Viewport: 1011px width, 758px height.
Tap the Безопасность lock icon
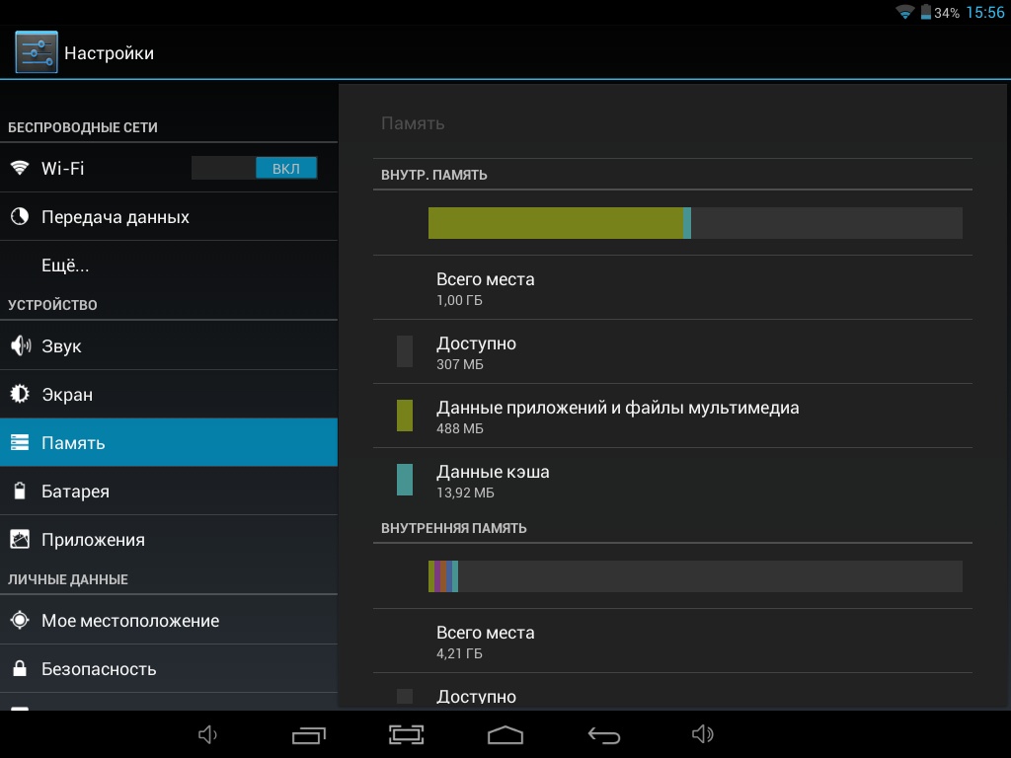20,669
